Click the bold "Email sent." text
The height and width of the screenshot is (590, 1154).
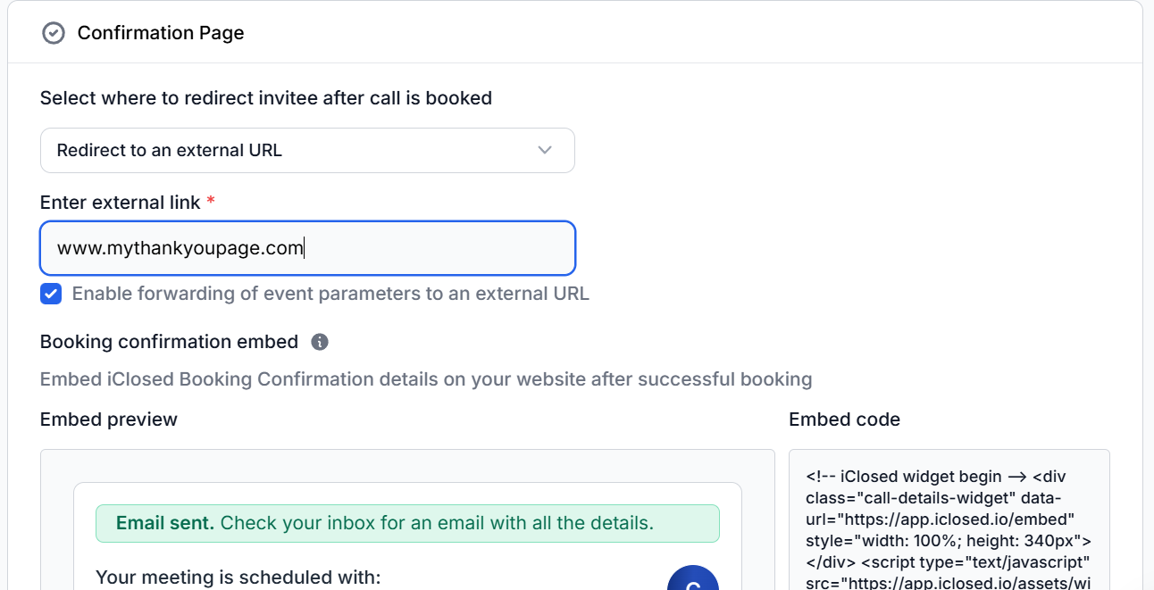(x=165, y=523)
